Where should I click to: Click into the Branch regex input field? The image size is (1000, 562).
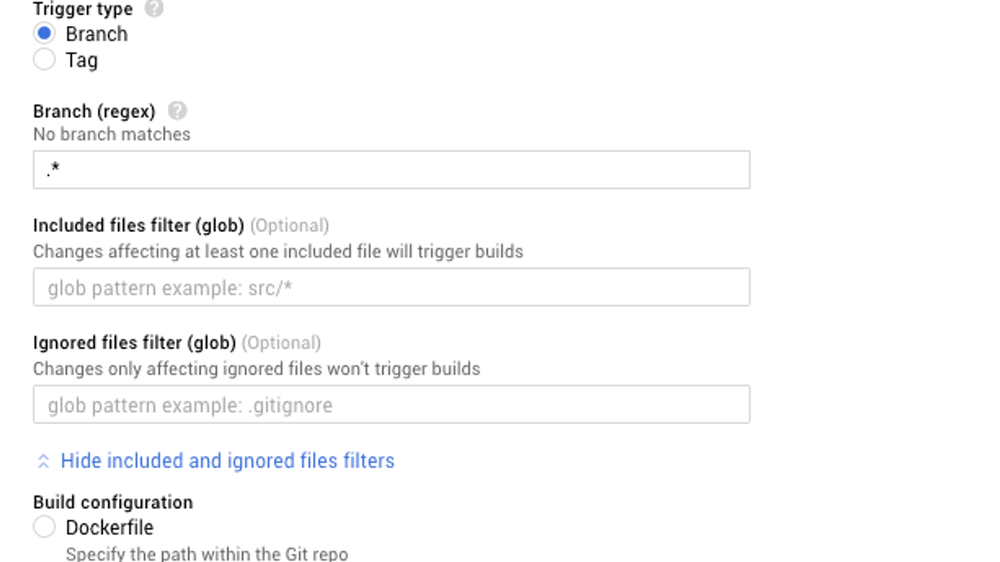(391, 170)
